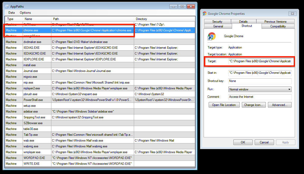The width and height of the screenshot is (304, 174).
Task: Select the Compatibility tab
Action: click(278, 26)
